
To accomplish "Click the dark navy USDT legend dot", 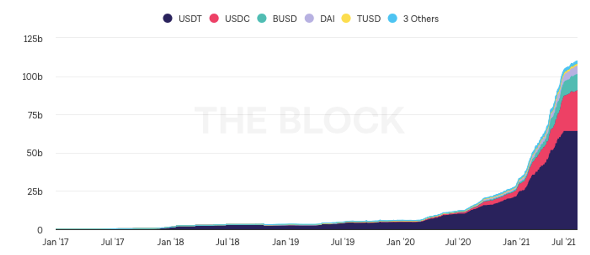I will (168, 18).
